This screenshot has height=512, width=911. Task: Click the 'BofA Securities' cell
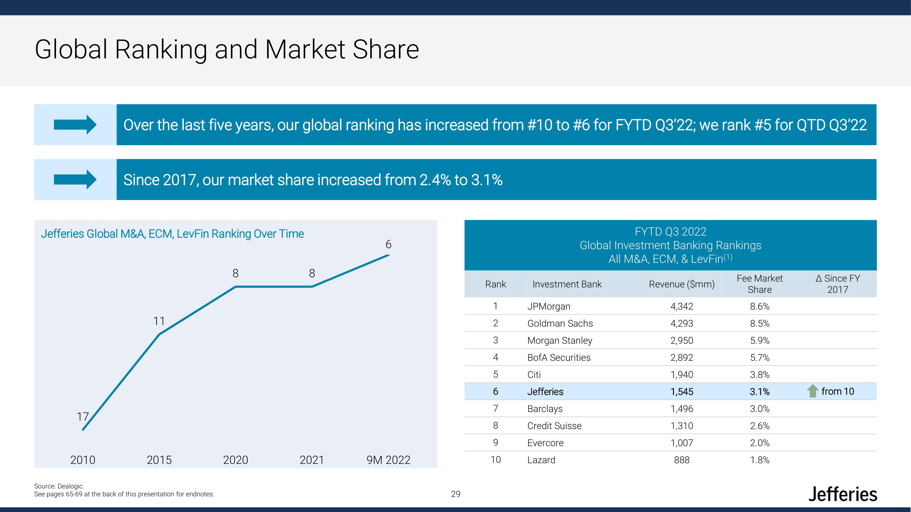pyautogui.click(x=559, y=357)
